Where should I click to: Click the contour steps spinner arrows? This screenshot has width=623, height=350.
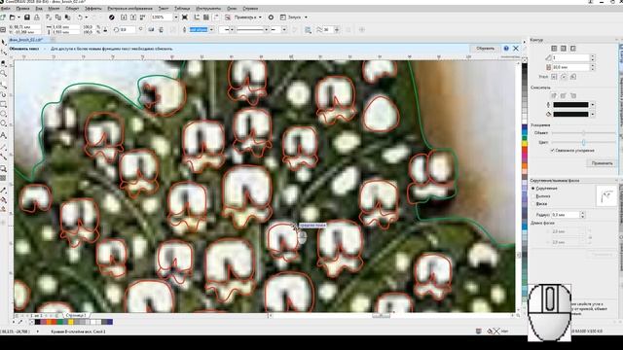pyautogui.click(x=593, y=58)
